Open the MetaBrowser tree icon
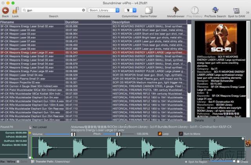The image size is (251, 165). coord(176,11)
